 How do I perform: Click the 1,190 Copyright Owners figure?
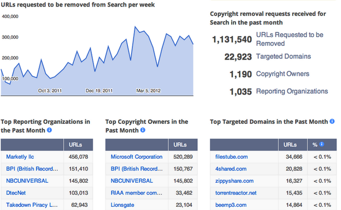click(x=240, y=74)
